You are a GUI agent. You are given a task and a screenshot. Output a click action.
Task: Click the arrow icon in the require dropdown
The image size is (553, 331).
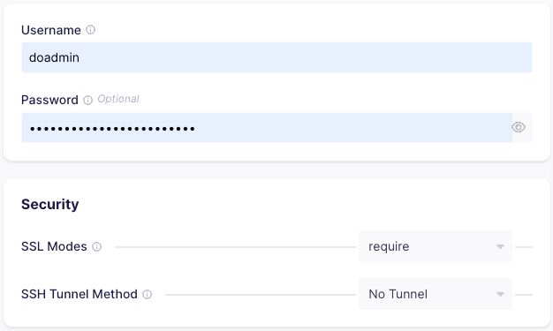pos(500,246)
